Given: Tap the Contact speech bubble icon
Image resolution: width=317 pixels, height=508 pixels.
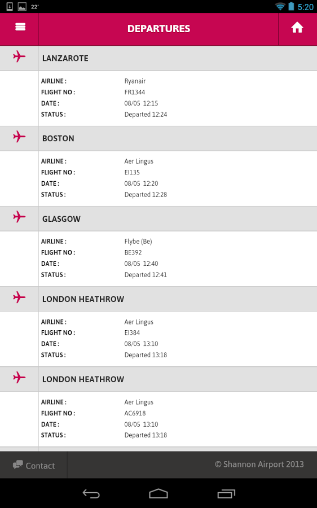Looking at the screenshot, I should tap(18, 465).
